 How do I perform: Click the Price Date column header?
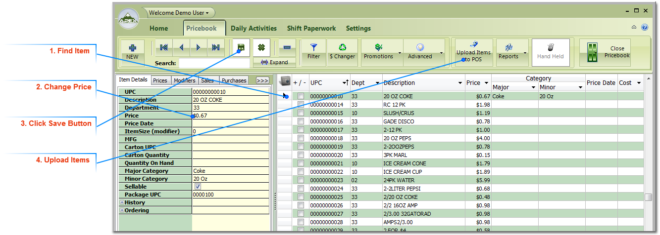(x=601, y=83)
